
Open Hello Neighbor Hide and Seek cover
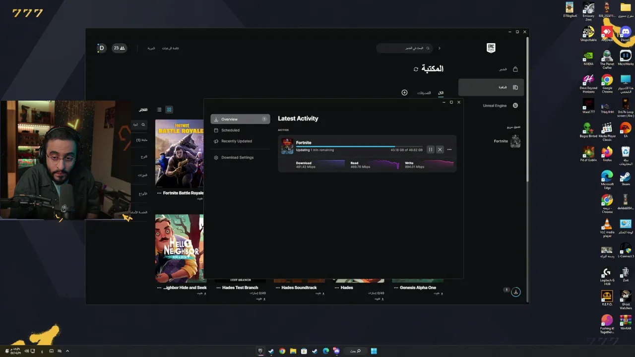179,248
